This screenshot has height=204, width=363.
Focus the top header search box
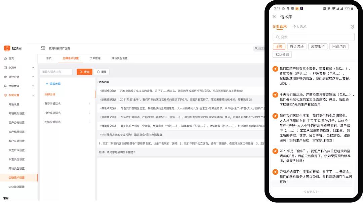click(259, 48)
